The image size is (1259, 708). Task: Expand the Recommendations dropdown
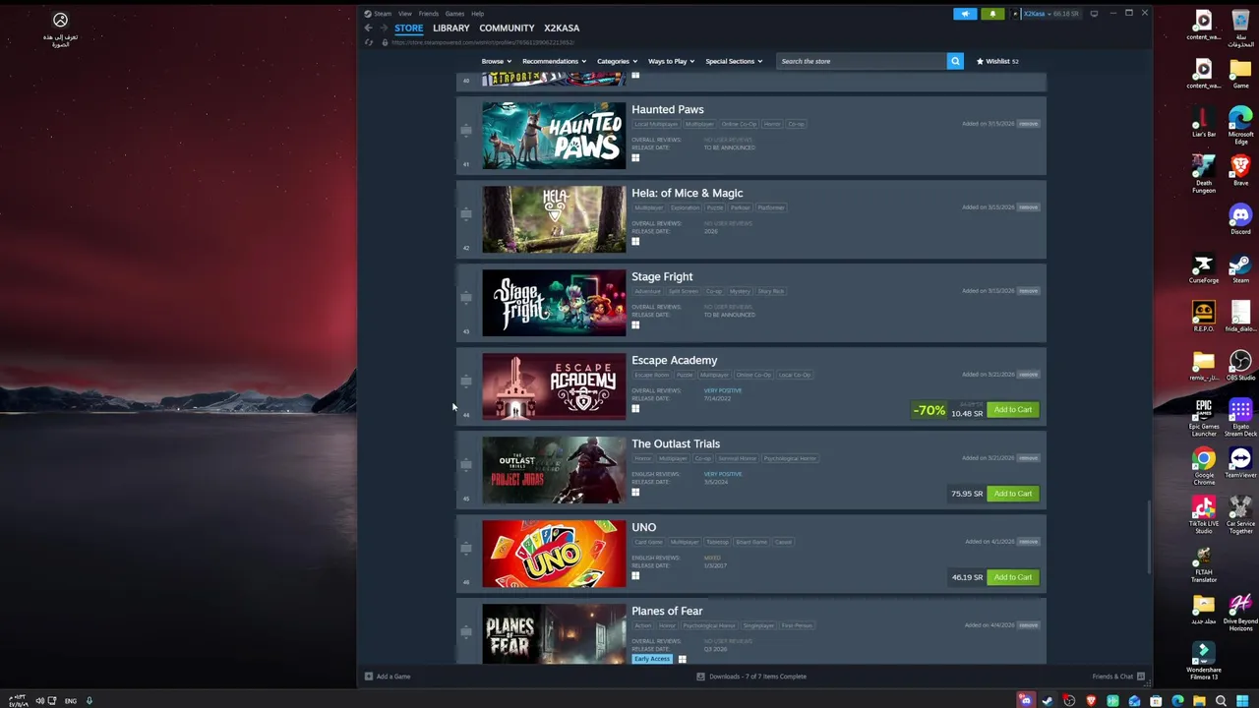point(554,61)
